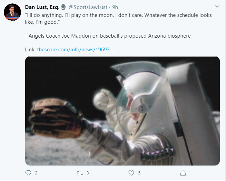View the like count of 5
The image size is (226, 181).
tap(139, 173)
